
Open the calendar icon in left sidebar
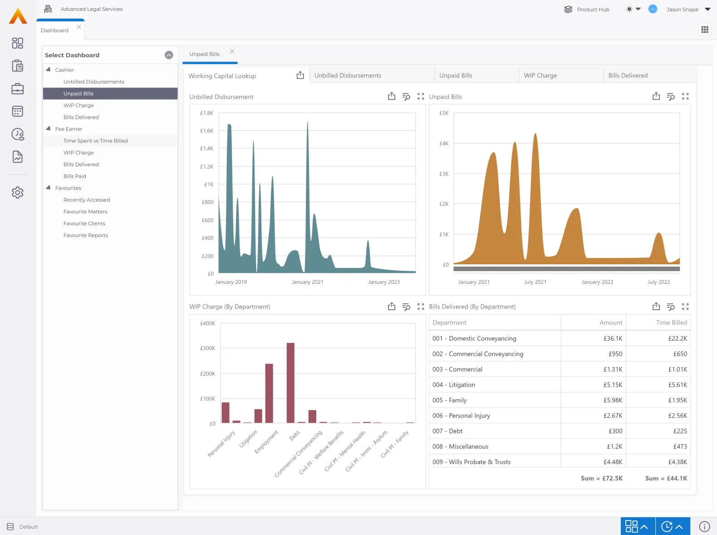click(18, 112)
